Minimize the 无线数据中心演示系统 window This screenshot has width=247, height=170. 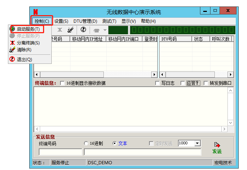[205, 11]
